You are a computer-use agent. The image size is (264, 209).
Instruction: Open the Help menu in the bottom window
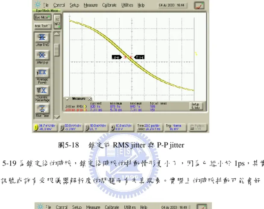pos(144,207)
